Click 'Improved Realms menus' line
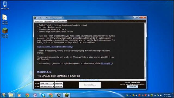 [x=49, y=27]
